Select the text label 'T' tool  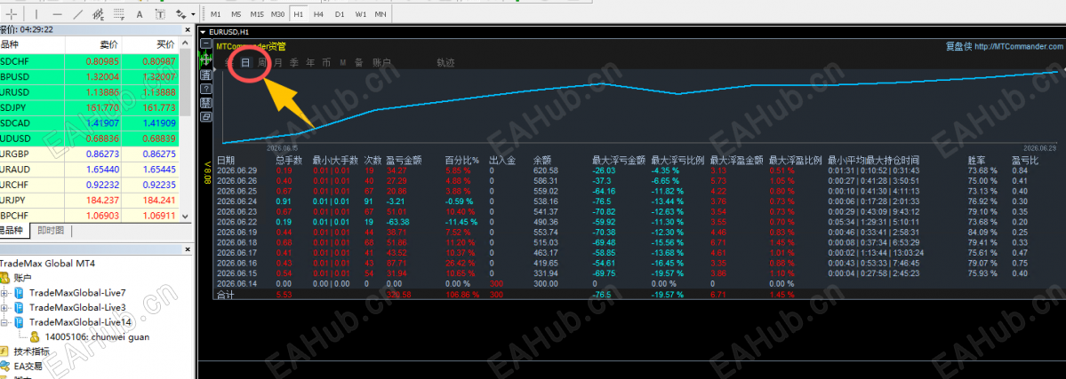[160, 13]
